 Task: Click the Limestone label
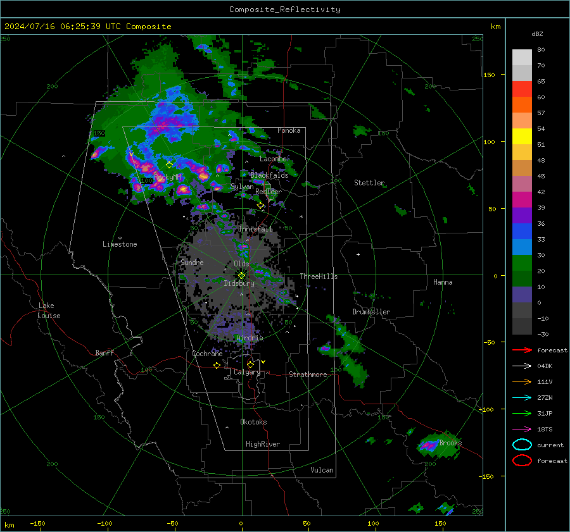coord(120,244)
